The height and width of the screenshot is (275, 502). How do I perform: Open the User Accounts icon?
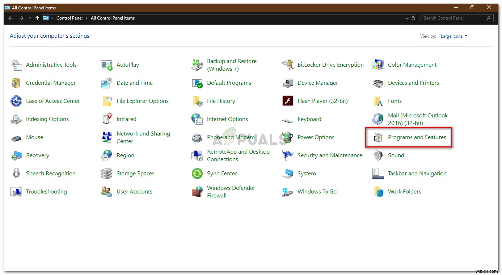(107, 192)
